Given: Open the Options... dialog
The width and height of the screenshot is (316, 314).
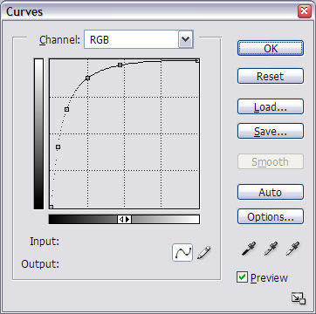Looking at the screenshot, I should pyautogui.click(x=271, y=216).
